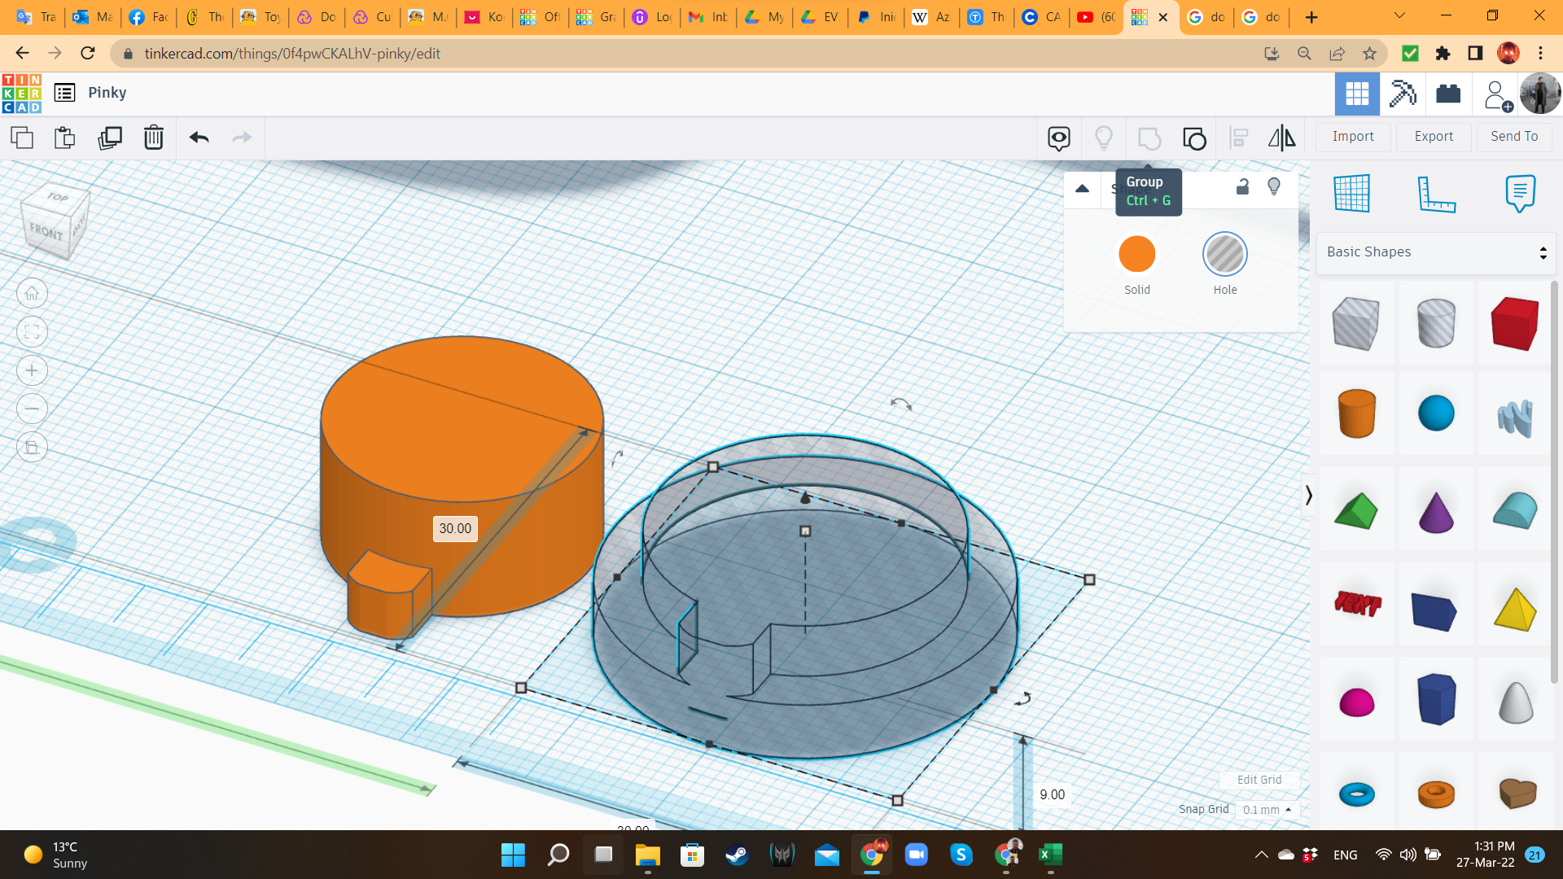Choose the orange Solid color swatch
1563x879 pixels.
pos(1136,255)
